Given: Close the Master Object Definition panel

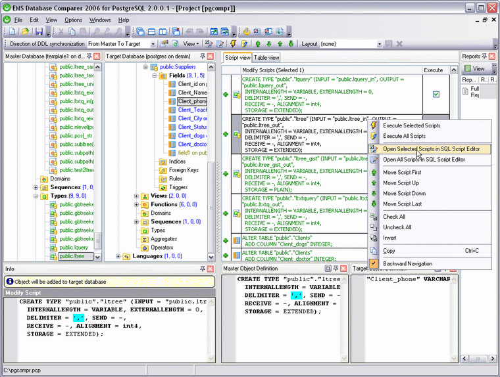Looking at the screenshot, I should [343, 269].
